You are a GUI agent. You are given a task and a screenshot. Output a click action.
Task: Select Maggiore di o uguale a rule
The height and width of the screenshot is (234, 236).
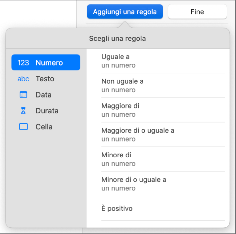click(x=163, y=135)
